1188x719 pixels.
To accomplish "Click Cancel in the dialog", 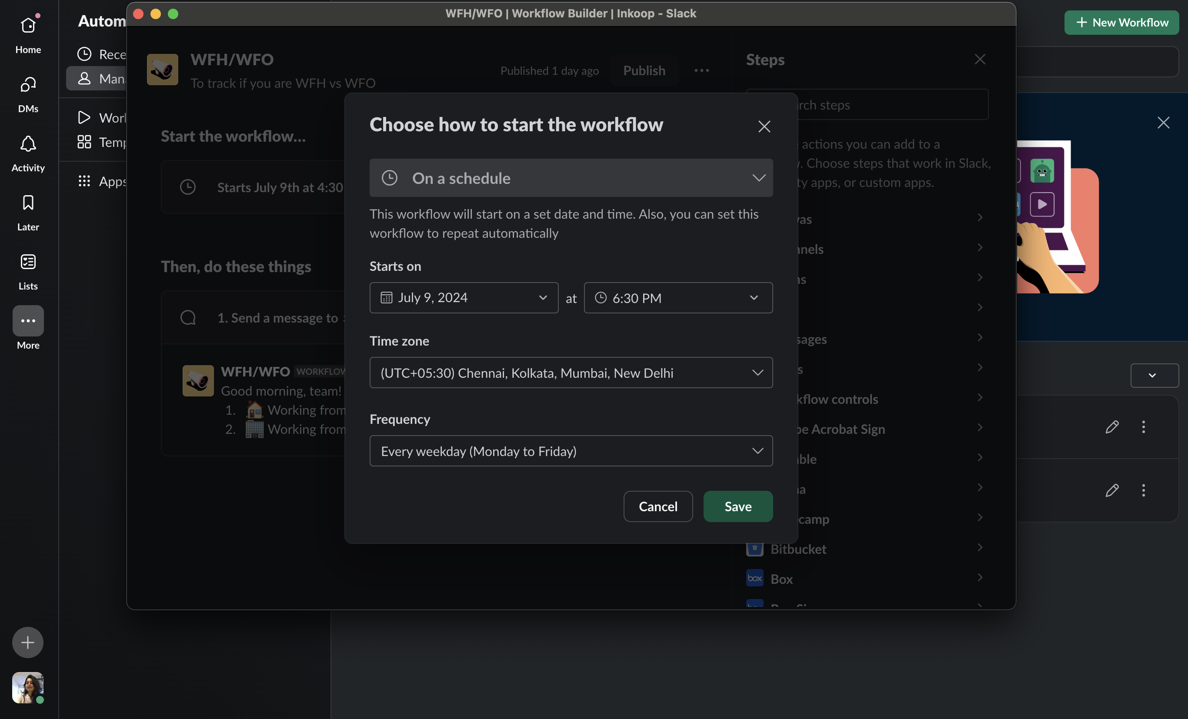I will (x=657, y=506).
